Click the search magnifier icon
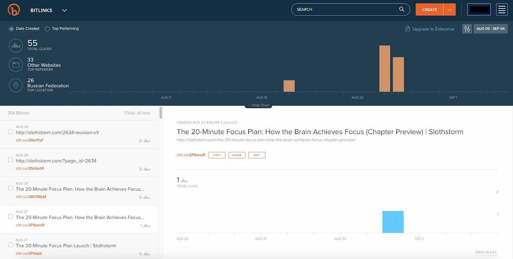Image resolution: width=513 pixels, height=259 pixels. click(401, 9)
